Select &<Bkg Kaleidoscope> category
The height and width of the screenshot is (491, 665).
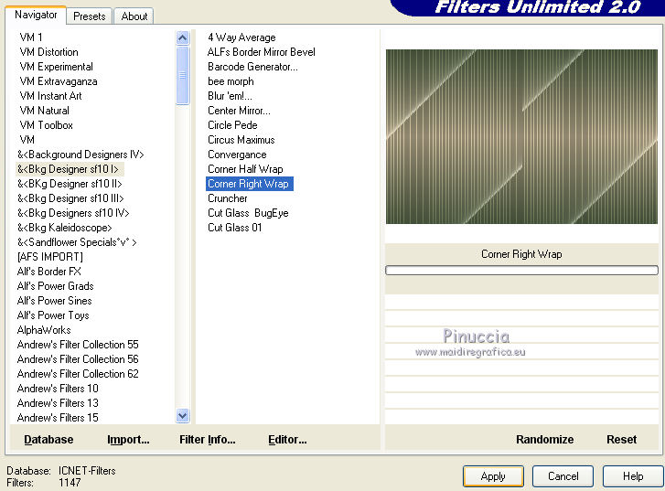64,228
